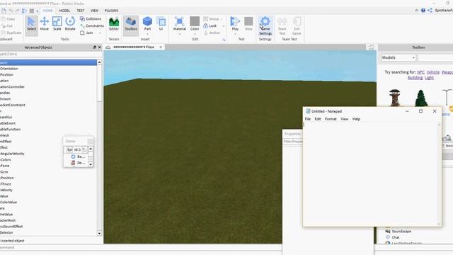
Task: Open the Format menu in Notepad
Action: [x=331, y=119]
